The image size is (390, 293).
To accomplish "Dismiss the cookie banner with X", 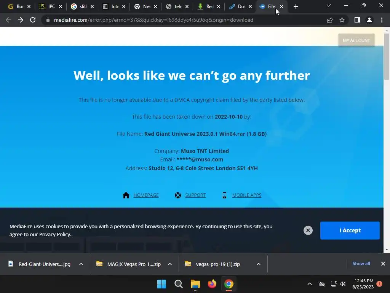I will point(308,230).
